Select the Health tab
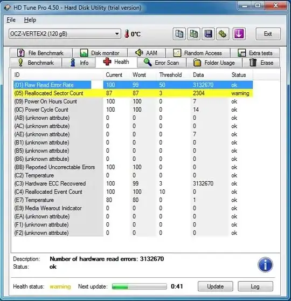Screen dimensions: 291x301 coord(116,62)
